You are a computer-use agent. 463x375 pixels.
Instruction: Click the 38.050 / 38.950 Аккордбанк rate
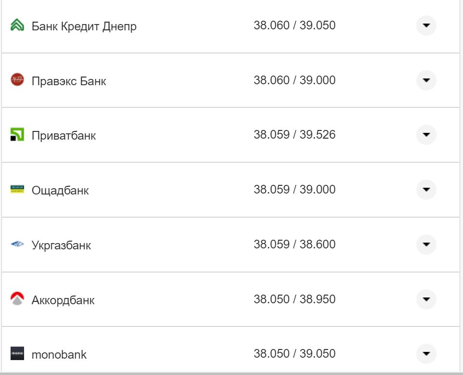click(296, 299)
